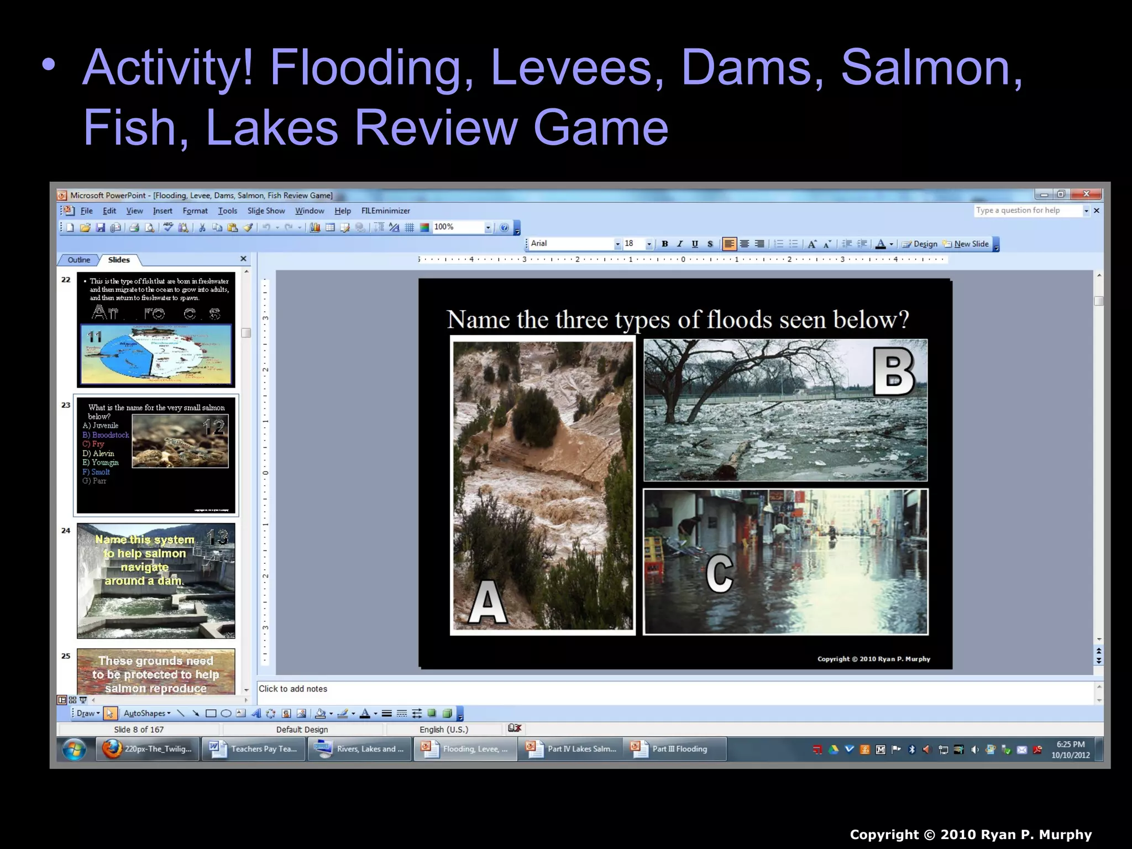Click Slide Sorter view icon

tap(72, 700)
